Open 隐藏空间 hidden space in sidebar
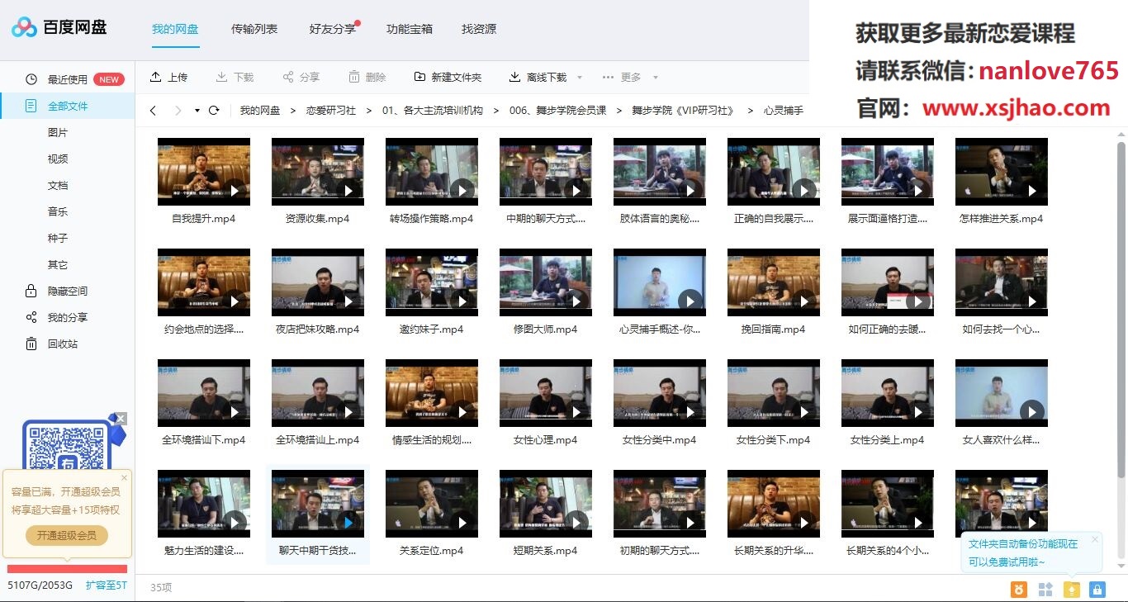Image resolution: width=1128 pixels, height=602 pixels. point(67,291)
